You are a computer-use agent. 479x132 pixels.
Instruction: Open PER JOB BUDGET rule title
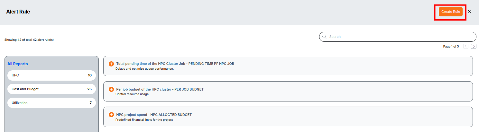(x=160, y=89)
